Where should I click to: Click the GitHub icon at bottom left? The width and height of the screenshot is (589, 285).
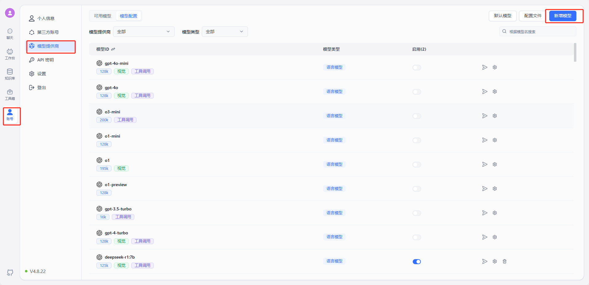click(x=10, y=272)
